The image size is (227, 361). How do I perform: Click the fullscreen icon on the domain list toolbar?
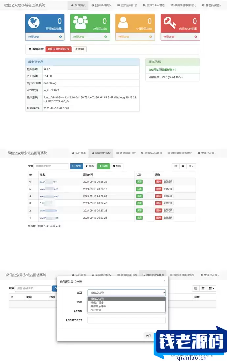click(x=183, y=166)
